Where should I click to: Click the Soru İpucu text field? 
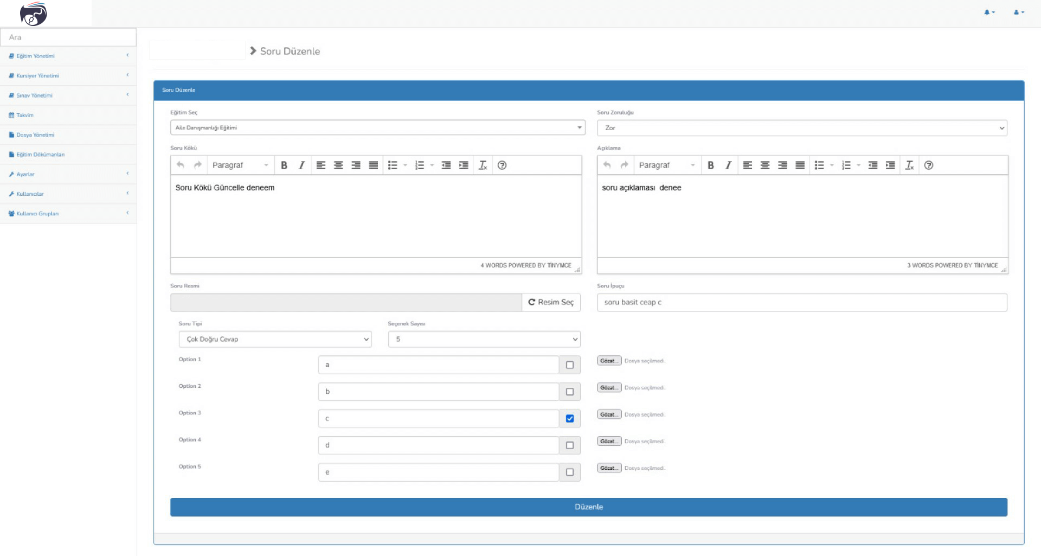pyautogui.click(x=801, y=303)
